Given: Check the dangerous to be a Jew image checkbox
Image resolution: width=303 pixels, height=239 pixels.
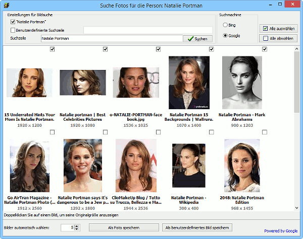Looking at the screenshot, I should click(x=105, y=132).
